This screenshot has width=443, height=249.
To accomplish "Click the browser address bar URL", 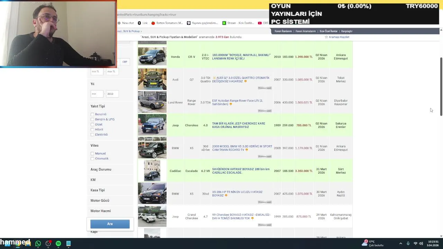I will [x=146, y=15].
